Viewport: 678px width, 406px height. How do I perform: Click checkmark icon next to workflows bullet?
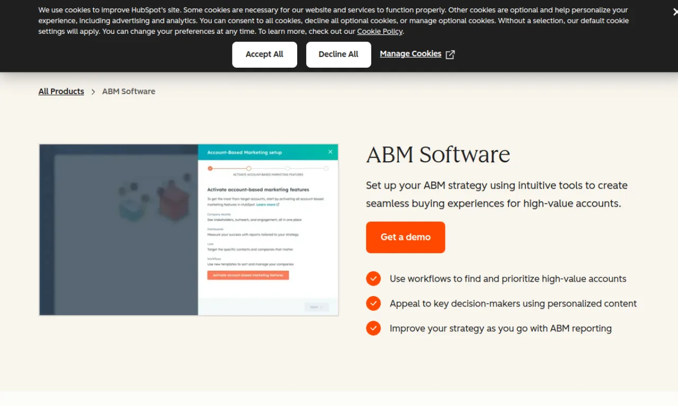tap(373, 279)
